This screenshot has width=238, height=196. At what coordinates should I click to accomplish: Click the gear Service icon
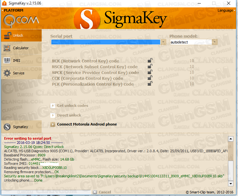(7, 73)
